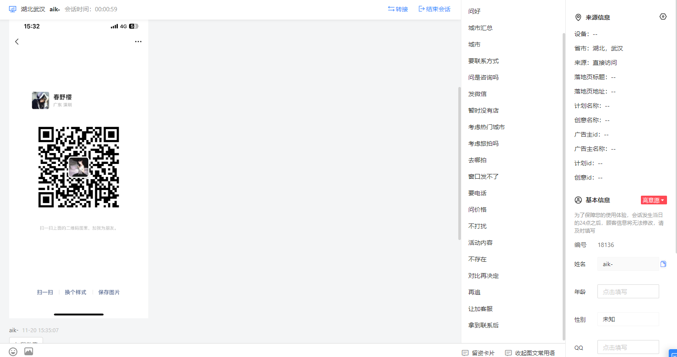Select the quick reply 问好
Screen dimensions: 677x357
click(x=474, y=11)
